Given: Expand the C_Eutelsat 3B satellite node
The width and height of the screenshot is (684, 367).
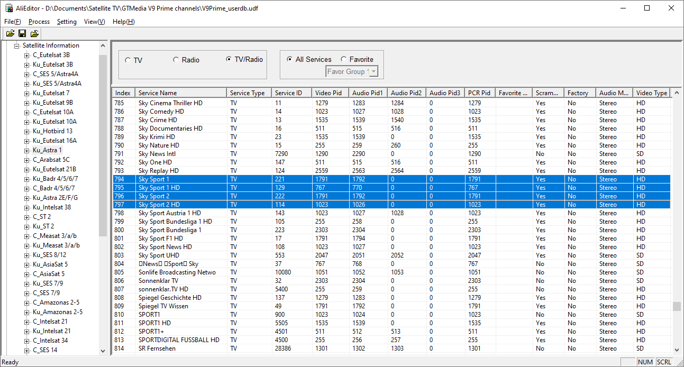Looking at the screenshot, I should pyautogui.click(x=27, y=55).
